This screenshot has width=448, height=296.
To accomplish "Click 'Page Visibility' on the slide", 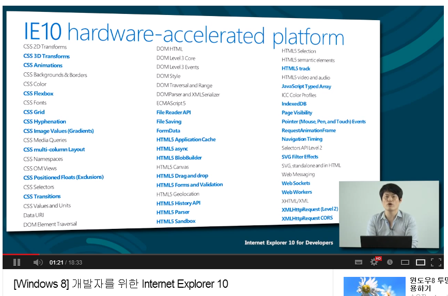I will [297, 113].
